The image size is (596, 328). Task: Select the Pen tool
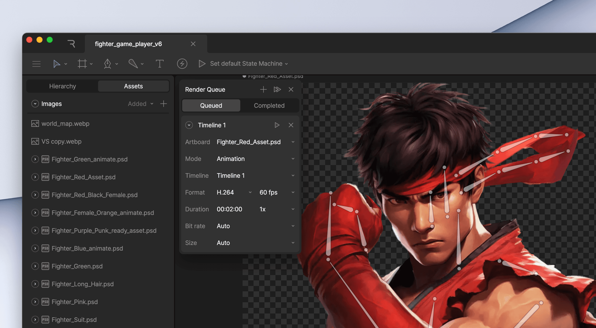tap(108, 64)
